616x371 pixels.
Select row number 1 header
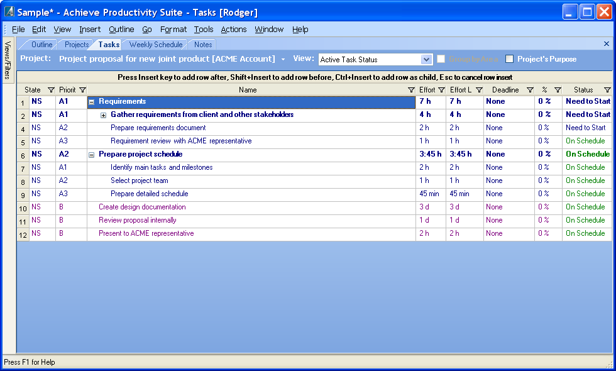coord(23,103)
